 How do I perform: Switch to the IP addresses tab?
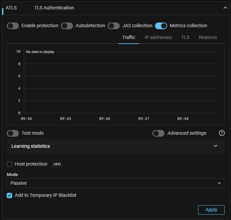[158, 37]
